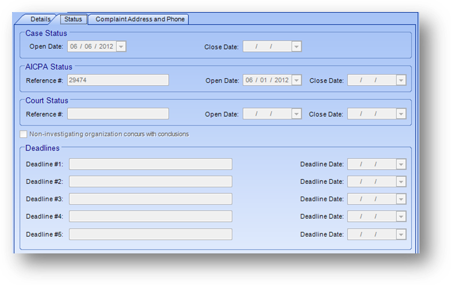Open the Deadline #3 date dropdown arrow
This screenshot has width=451, height=285.
(401, 199)
